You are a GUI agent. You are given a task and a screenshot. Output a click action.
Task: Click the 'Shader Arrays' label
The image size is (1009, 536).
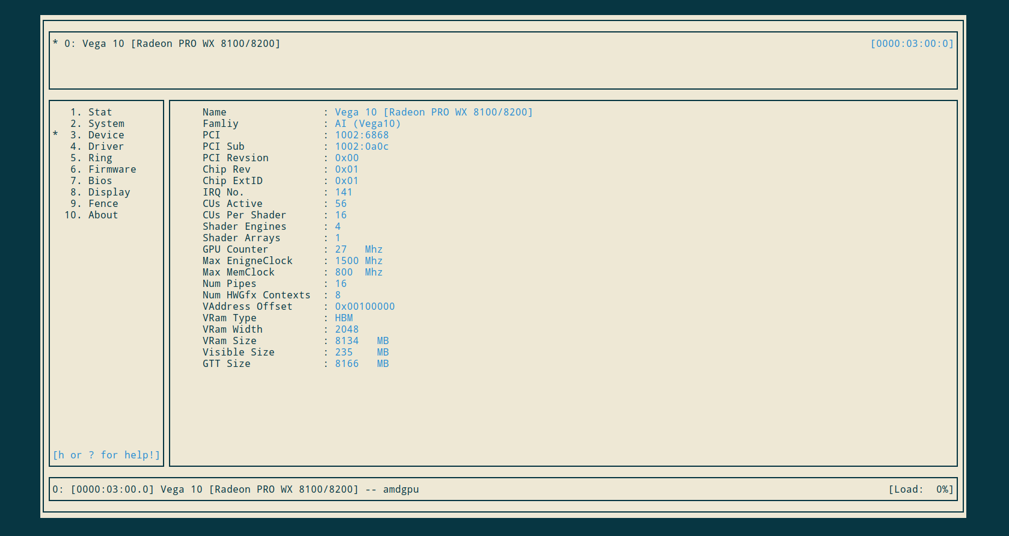click(242, 238)
